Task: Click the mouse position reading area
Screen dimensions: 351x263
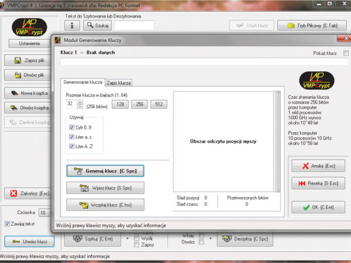Action: (x=226, y=141)
